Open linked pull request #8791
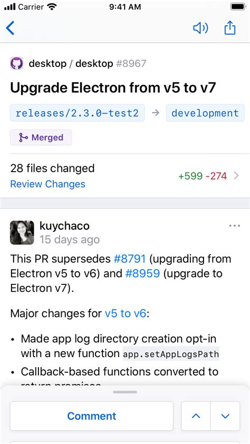 coord(130,259)
